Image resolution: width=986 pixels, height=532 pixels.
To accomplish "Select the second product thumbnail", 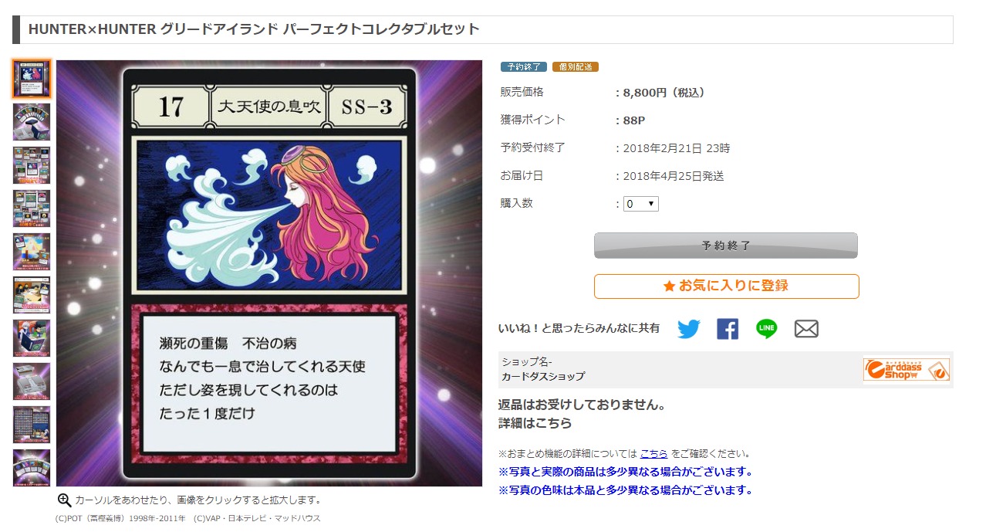I will pos(32,122).
